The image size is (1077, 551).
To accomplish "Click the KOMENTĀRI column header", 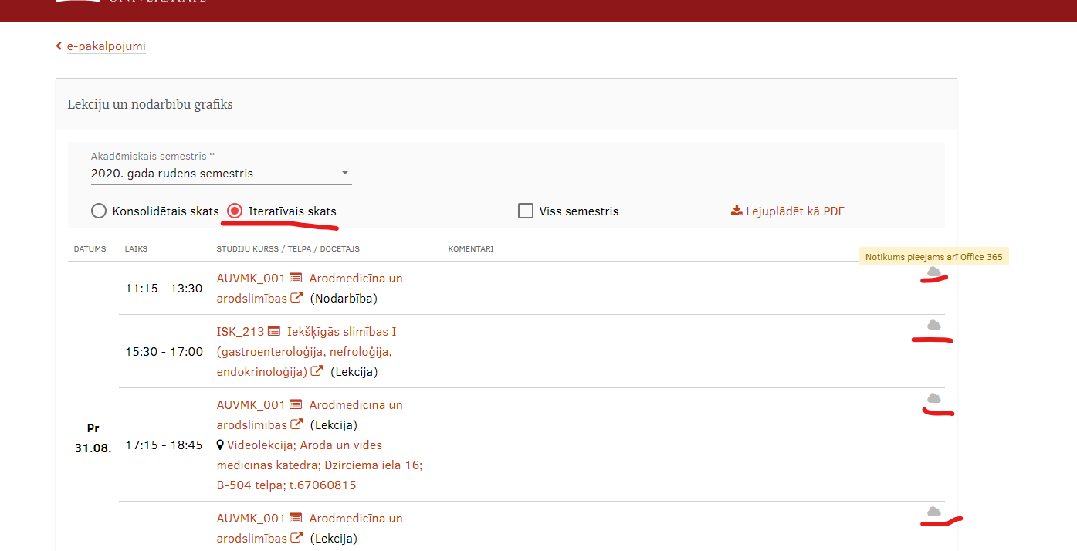I will tap(471, 249).
